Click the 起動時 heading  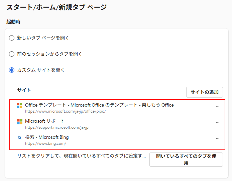click(x=13, y=22)
